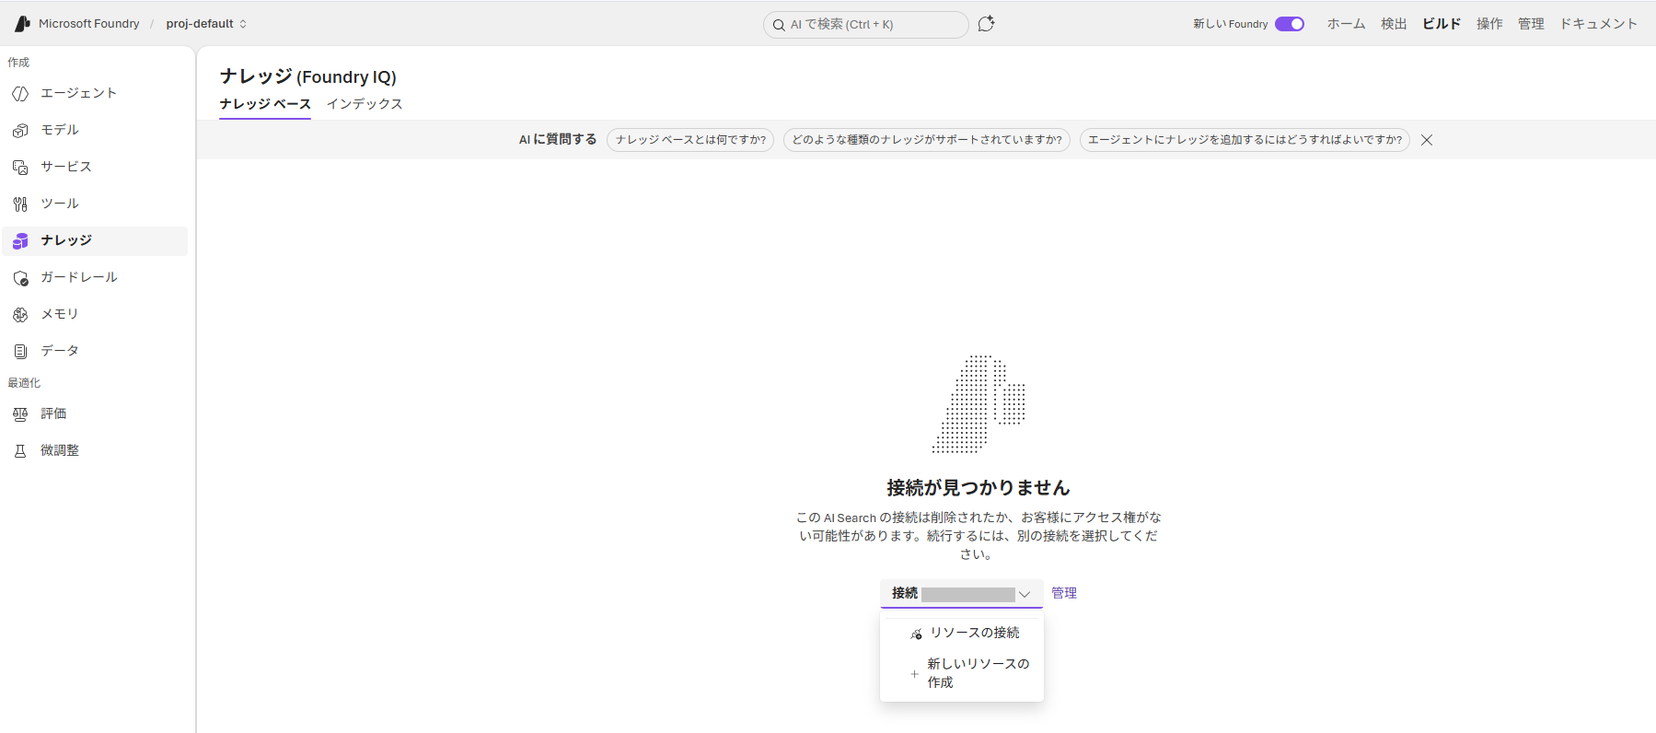Click the AI に質問する label
The height and width of the screenshot is (733, 1656).
[558, 140]
